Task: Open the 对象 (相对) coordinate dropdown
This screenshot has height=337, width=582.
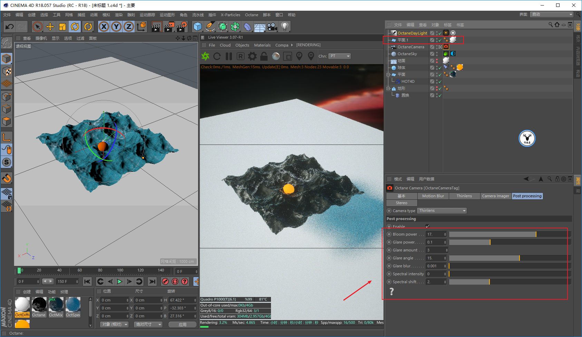Action: click(x=115, y=324)
